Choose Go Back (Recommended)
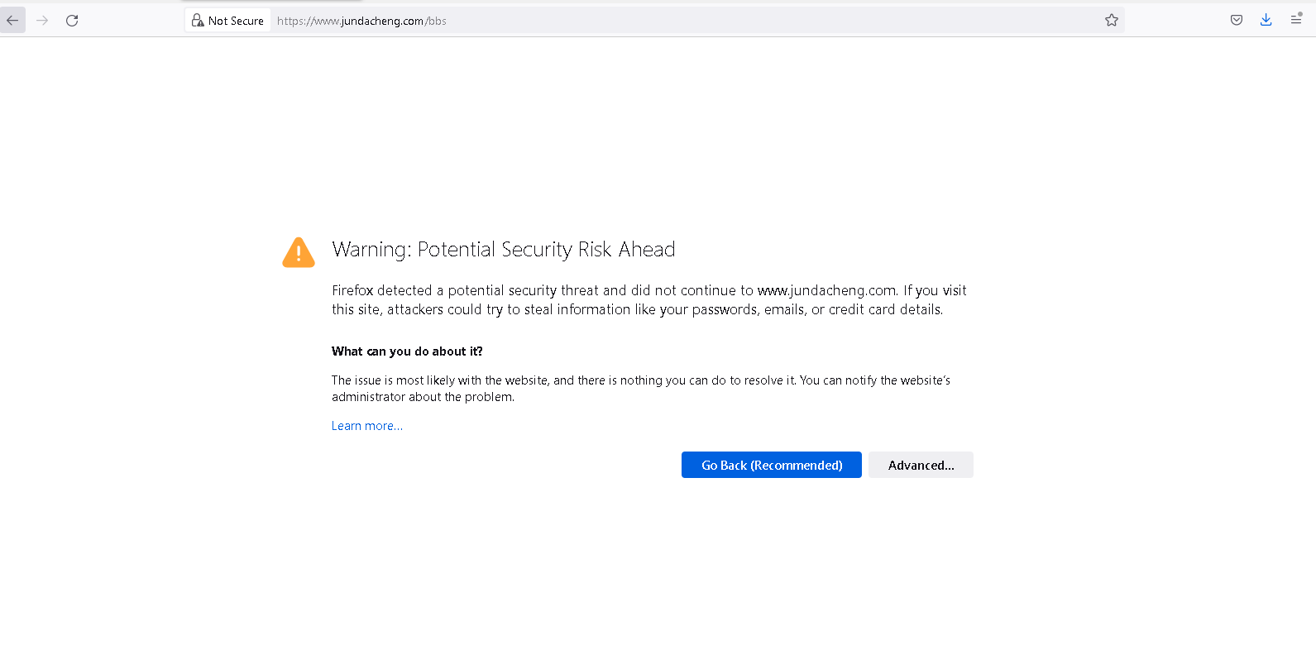The image size is (1316, 650). (x=772, y=465)
